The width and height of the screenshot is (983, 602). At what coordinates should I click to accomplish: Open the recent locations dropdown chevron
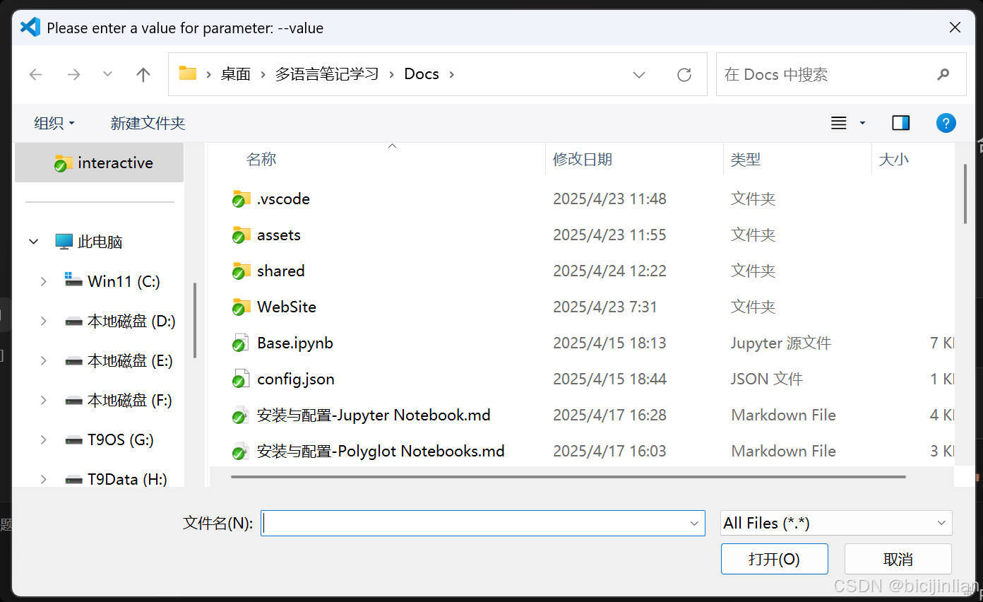pos(107,73)
